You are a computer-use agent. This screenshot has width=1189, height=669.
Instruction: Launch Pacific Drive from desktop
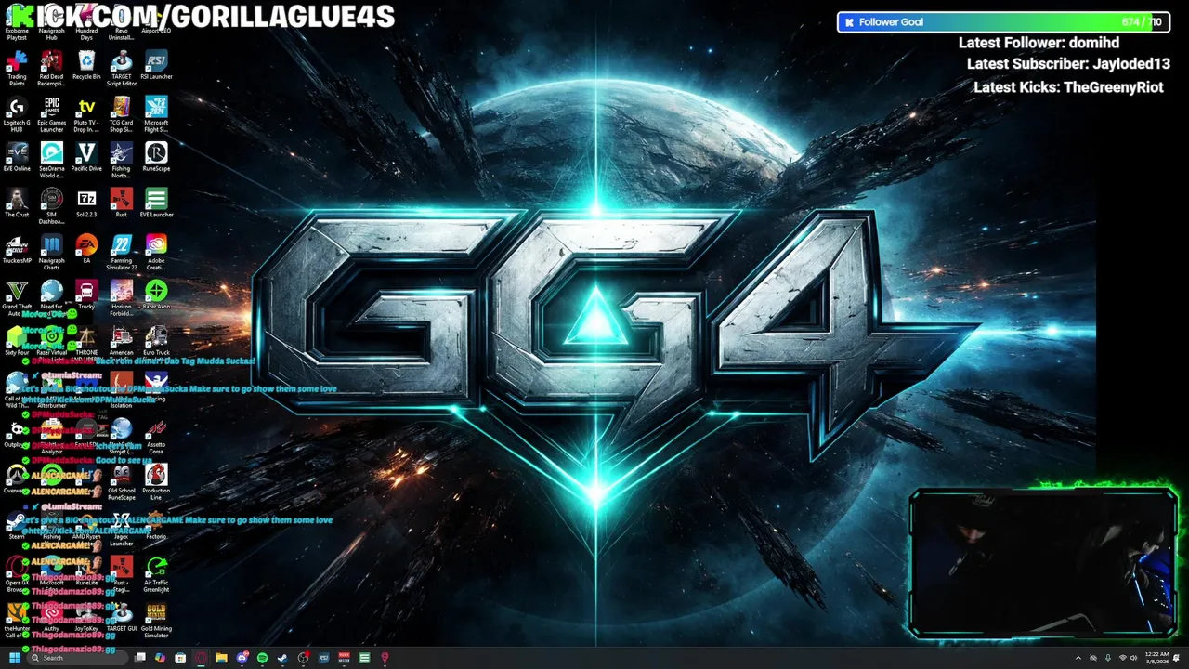coord(86,156)
